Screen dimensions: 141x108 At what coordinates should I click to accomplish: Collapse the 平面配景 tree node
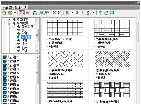tap(9, 23)
